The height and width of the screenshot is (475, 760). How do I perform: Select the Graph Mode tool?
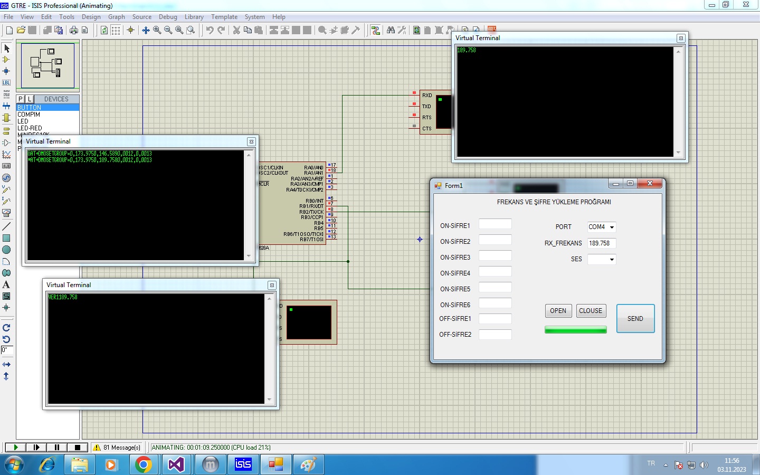[x=6, y=154]
